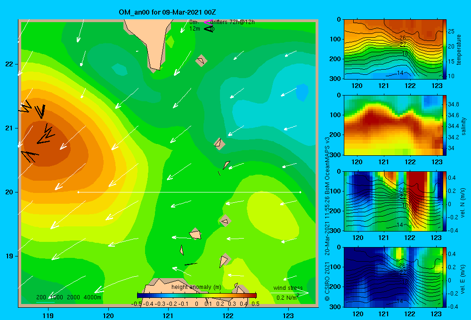Click the "vel. E (m/s)" label
This screenshot has width=471, height=320.
(x=463, y=279)
